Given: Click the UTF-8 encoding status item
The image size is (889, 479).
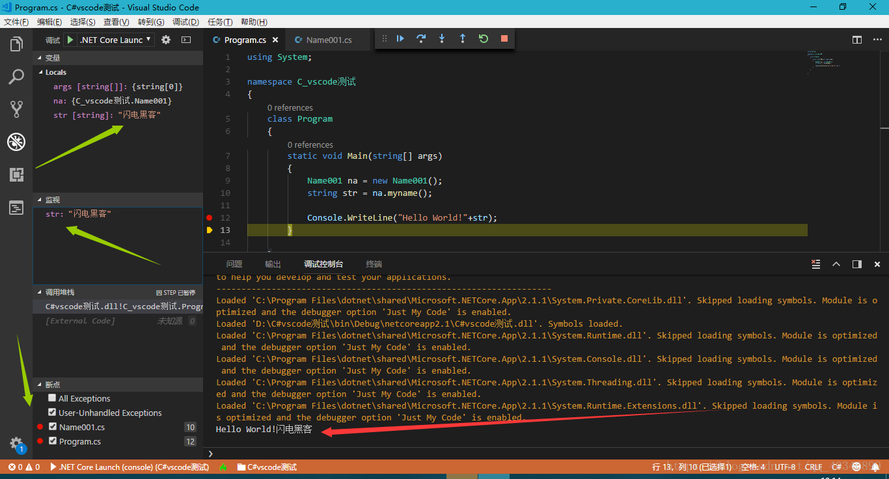Looking at the screenshot, I should click(784, 467).
